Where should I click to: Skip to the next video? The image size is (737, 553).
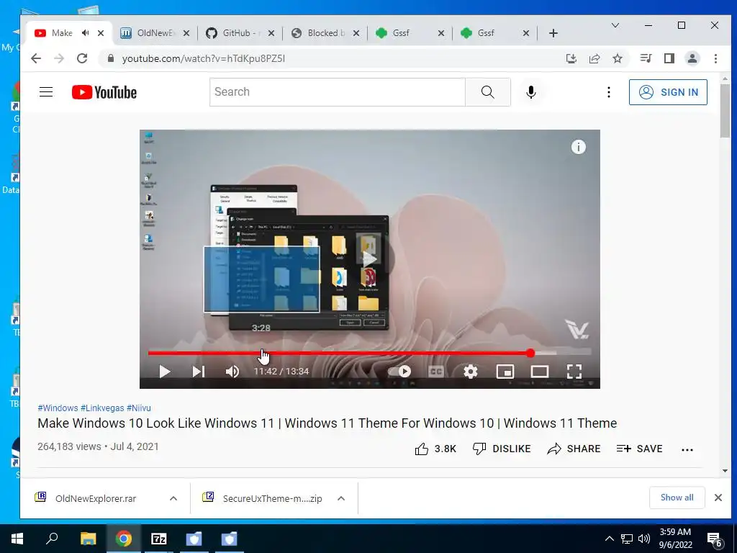[x=199, y=372]
